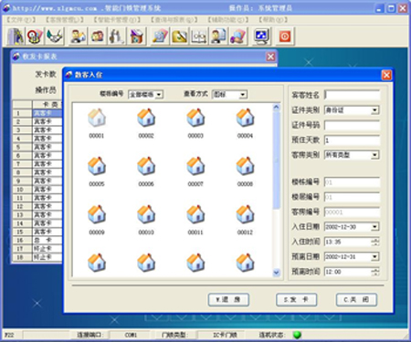Screen dimensions: 411x342
Task: Open the 楼栋编号 building dropdown
Action: (159, 95)
